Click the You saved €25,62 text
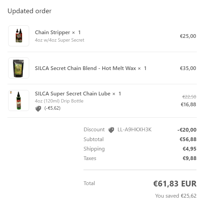The width and height of the screenshot is (206, 202). [175, 196]
